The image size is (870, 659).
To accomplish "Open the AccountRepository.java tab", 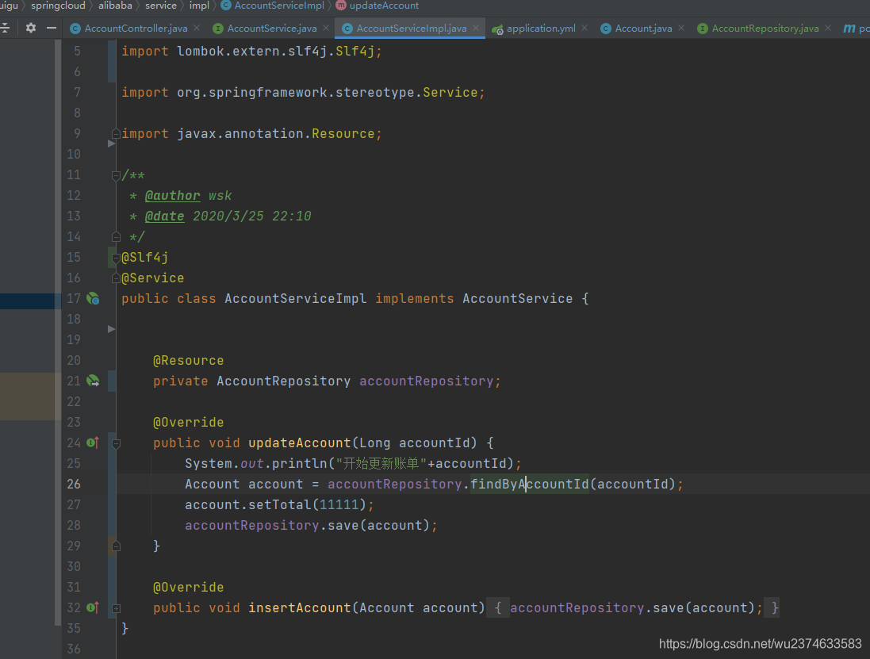I will tap(765, 29).
